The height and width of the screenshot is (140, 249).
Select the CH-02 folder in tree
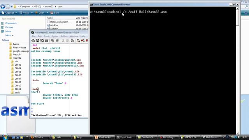[x=18, y=65]
